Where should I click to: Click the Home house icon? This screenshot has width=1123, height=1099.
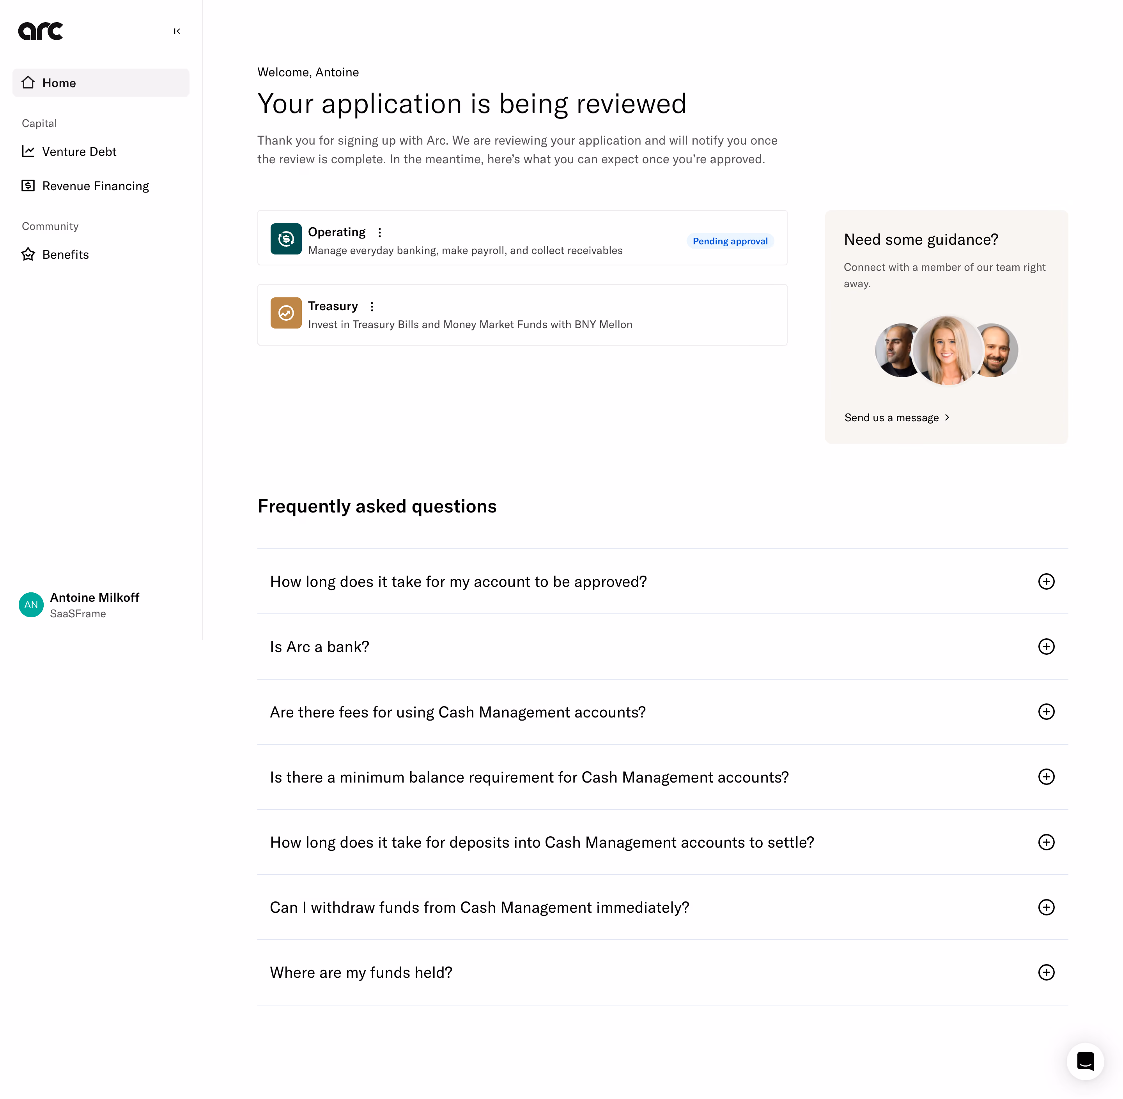[28, 83]
